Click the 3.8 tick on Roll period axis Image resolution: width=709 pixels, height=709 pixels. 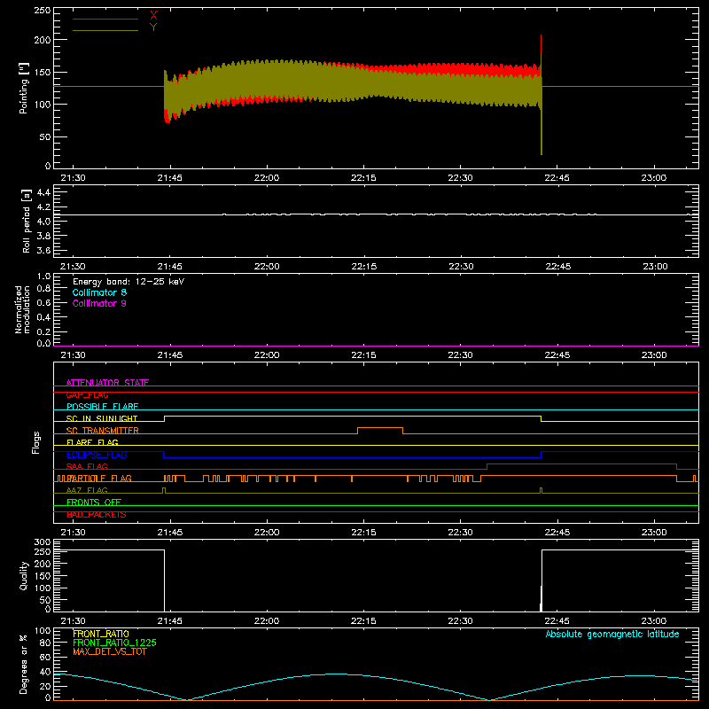click(43, 236)
